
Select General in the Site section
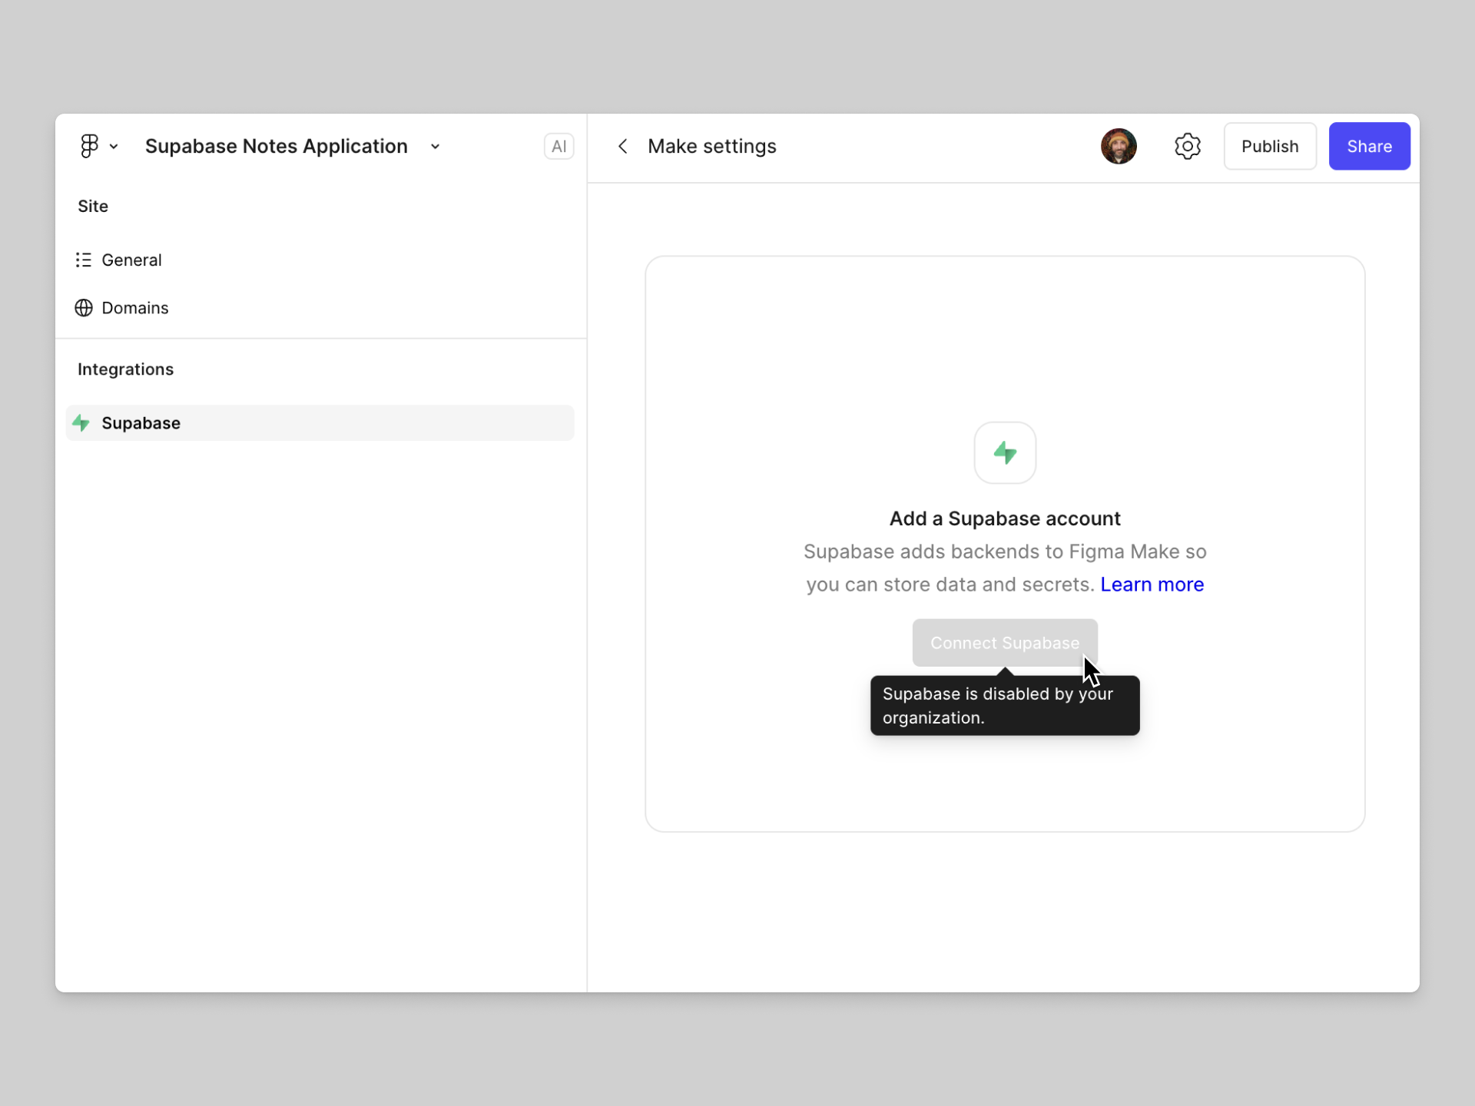tap(320, 260)
